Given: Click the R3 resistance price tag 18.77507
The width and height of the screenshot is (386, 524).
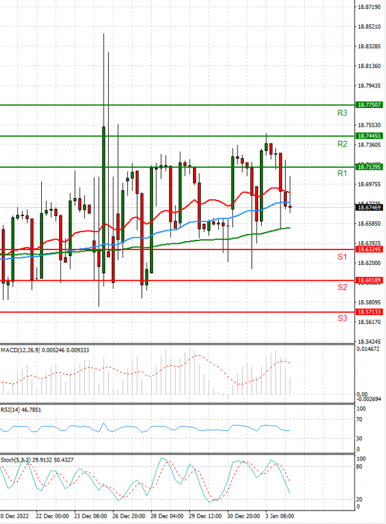Looking at the screenshot, I should pyautogui.click(x=369, y=105).
